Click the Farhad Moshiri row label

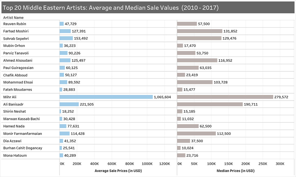[x=16, y=31]
